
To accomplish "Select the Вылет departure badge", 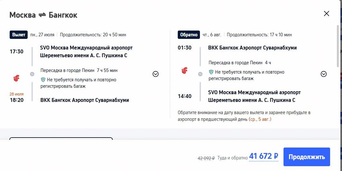I will [x=19, y=35].
